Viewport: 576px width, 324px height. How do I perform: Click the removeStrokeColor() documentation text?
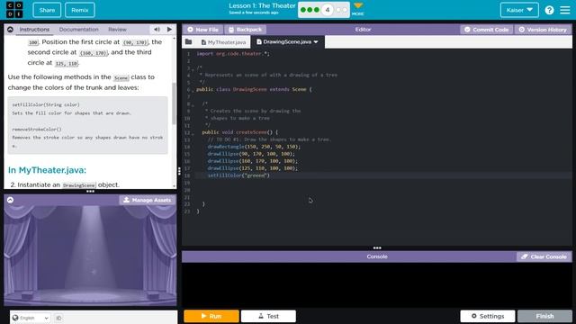click(x=37, y=130)
